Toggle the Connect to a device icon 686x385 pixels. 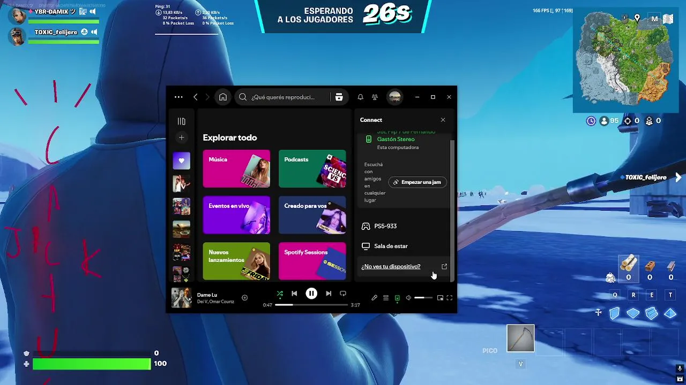coord(397,298)
